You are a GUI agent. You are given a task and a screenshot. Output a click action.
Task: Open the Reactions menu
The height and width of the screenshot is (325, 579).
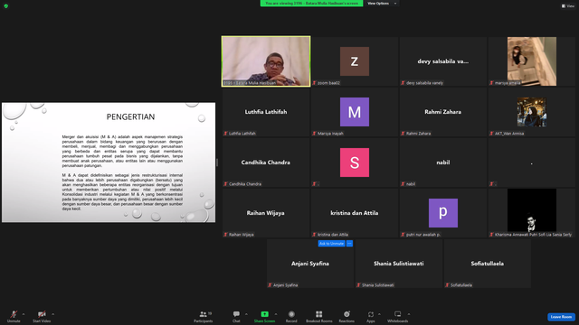346,316
